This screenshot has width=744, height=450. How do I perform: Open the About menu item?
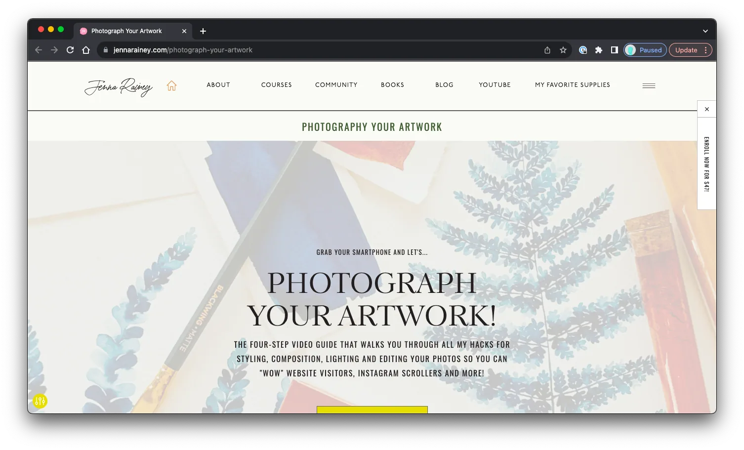coord(218,85)
